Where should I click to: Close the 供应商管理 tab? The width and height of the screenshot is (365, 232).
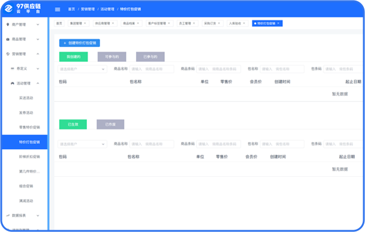pos(113,23)
